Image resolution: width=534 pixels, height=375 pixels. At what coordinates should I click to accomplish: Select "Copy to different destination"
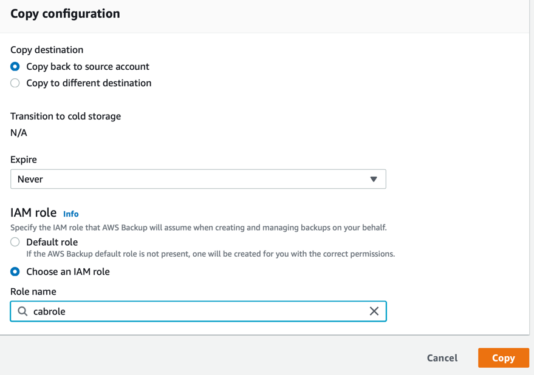[15, 83]
